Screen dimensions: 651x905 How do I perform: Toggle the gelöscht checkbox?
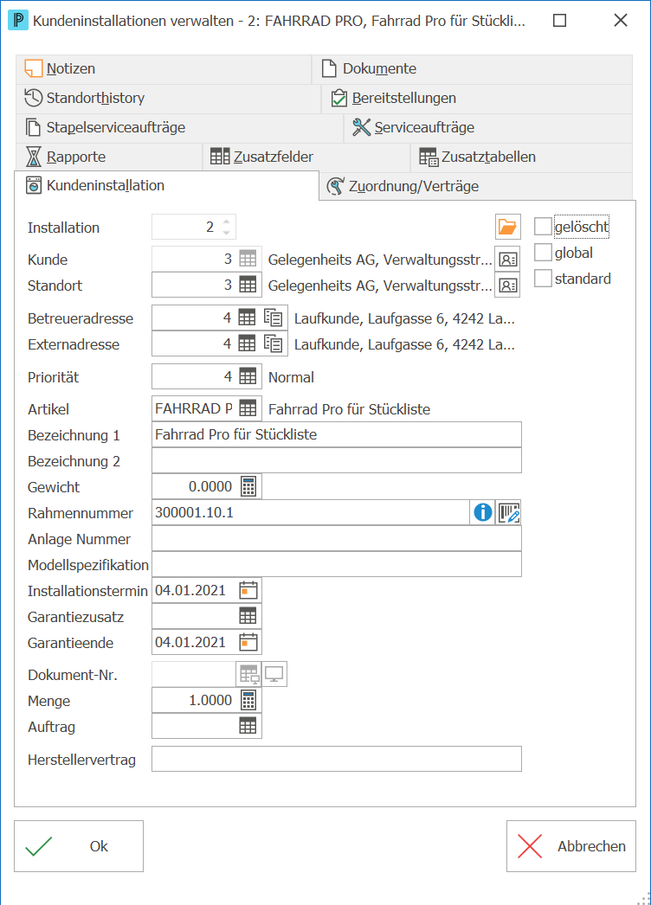(543, 227)
